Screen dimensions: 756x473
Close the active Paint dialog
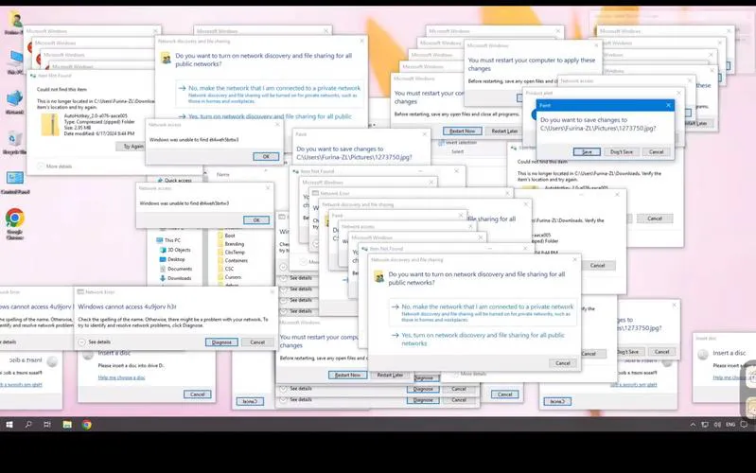point(668,105)
